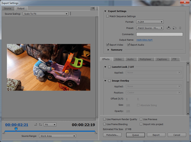The image size is (191, 142).
Task: Click the Set In Point icon
Action: 36,125
